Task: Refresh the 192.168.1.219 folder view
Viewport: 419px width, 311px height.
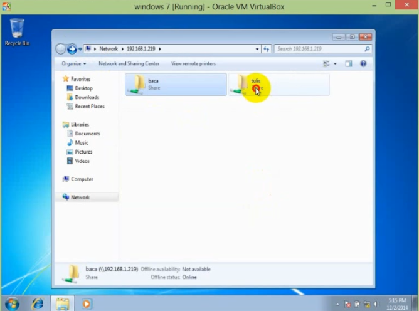Action: 267,49
